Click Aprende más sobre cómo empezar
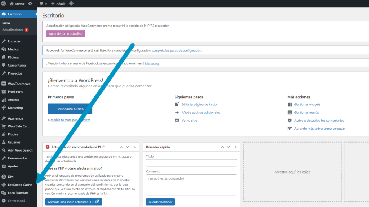 click(x=320, y=129)
